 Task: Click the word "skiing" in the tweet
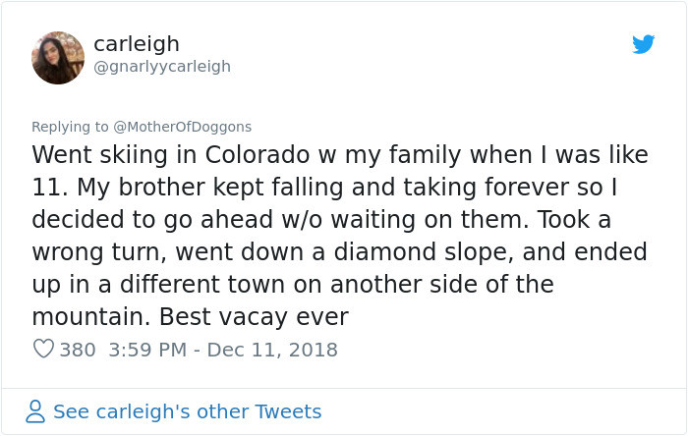click(136, 155)
